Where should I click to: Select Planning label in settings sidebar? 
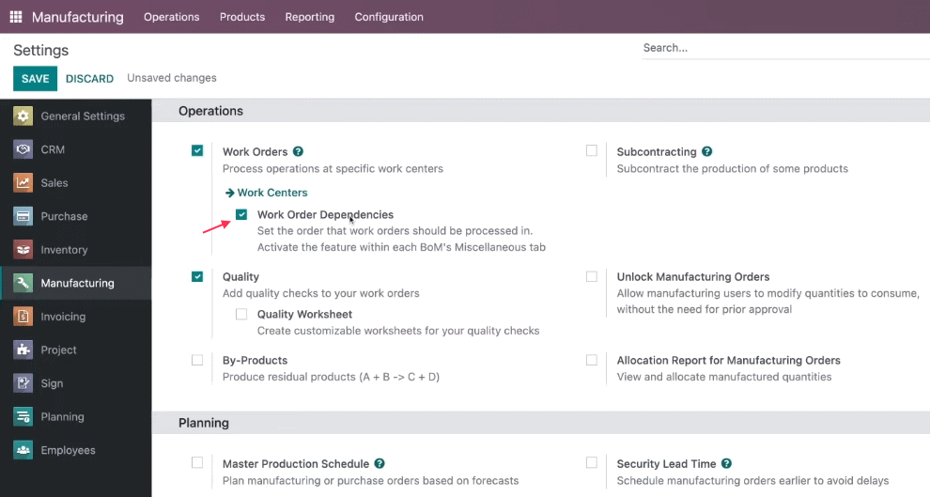click(x=62, y=417)
